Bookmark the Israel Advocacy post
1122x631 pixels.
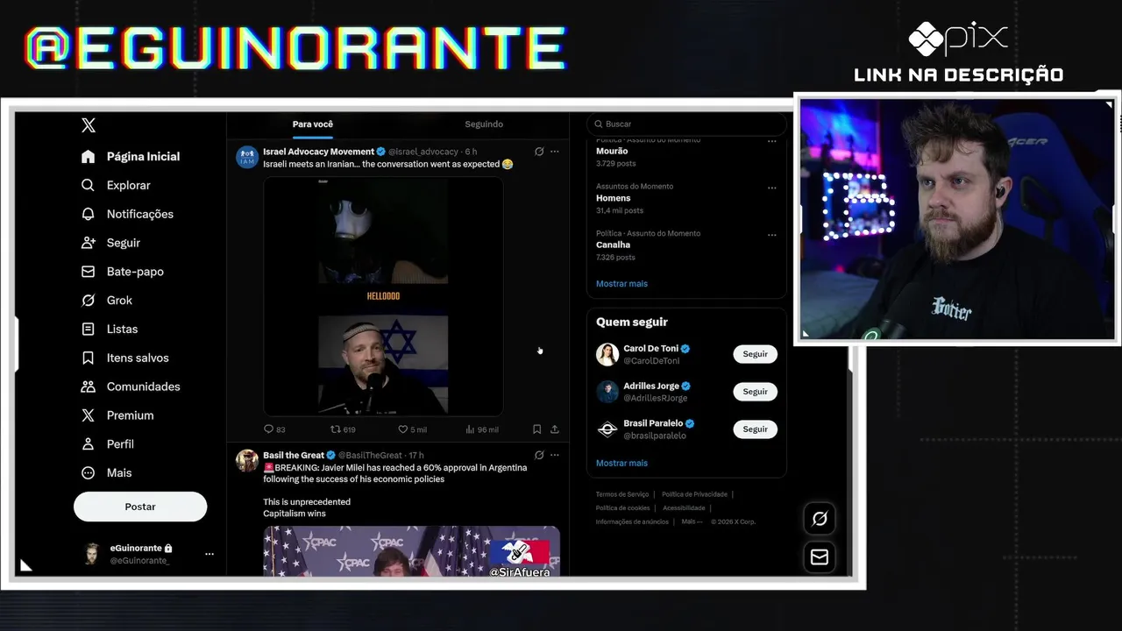click(x=536, y=429)
